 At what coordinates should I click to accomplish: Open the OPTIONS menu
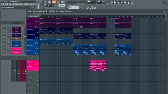coord(26,4)
